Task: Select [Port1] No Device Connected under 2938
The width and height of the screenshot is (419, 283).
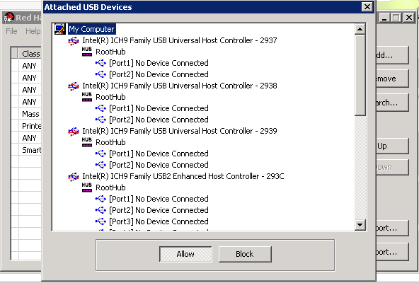Action: tap(159, 108)
